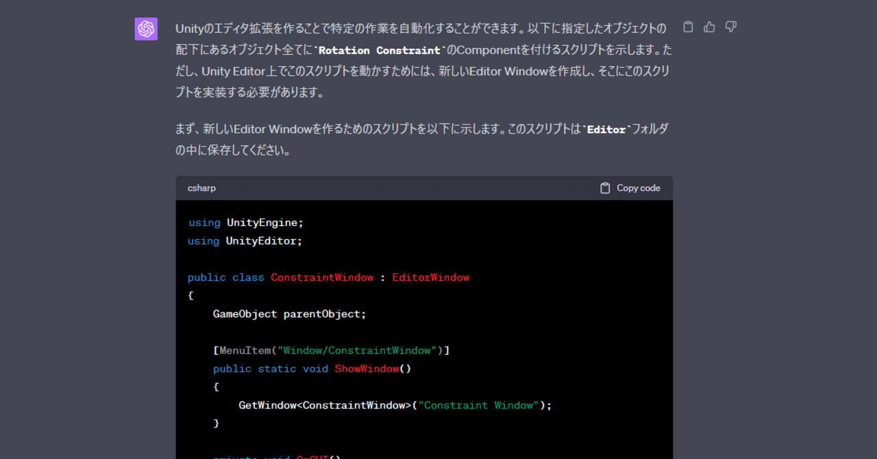Screen dimensions: 877x459
Task: Click the ChatGPT avatar icon
Action: pyautogui.click(x=146, y=29)
